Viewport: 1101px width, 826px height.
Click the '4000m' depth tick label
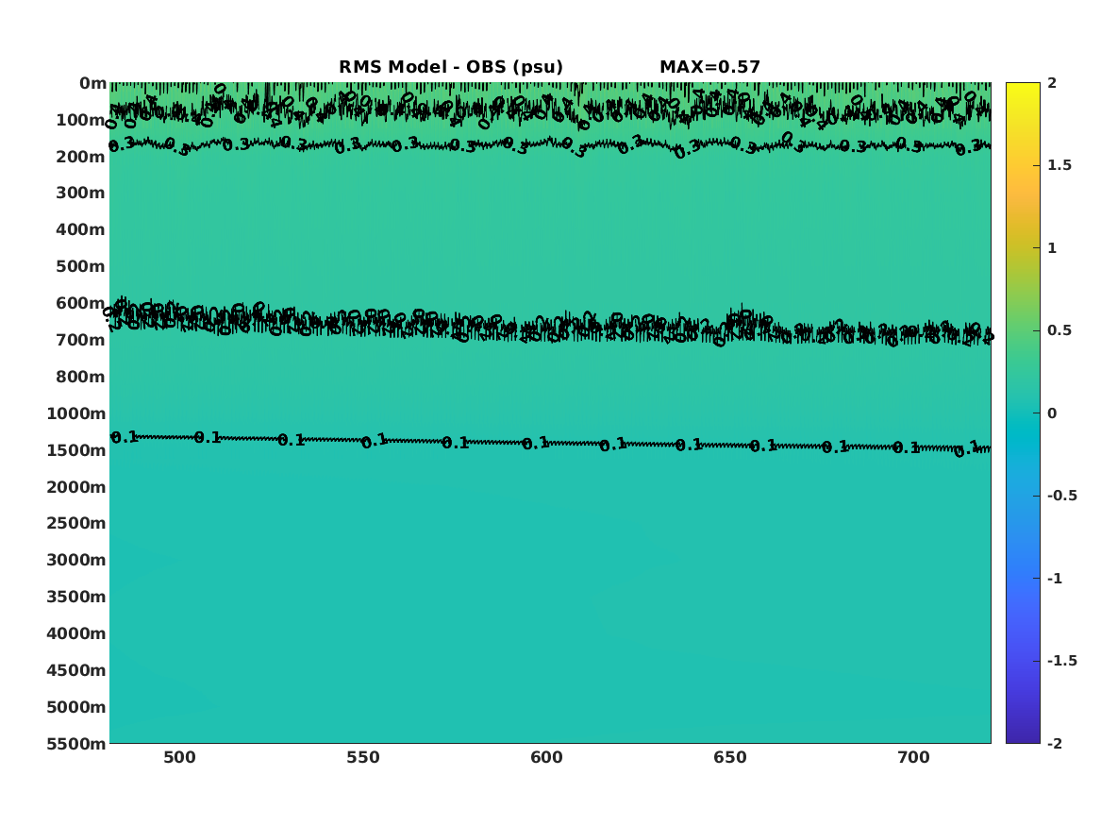[x=76, y=633]
